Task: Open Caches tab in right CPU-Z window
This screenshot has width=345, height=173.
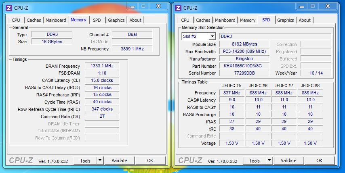Action: (x=203, y=20)
